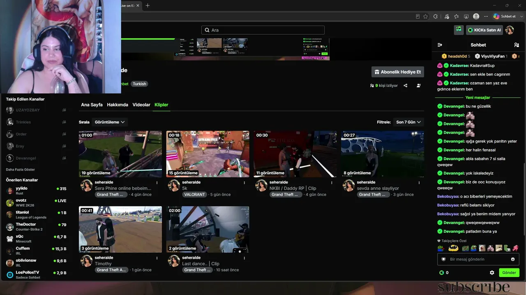The width and height of the screenshot is (526, 295).
Task: Collapse the Sohbet chat panel with arrow icon
Action: pos(440,45)
